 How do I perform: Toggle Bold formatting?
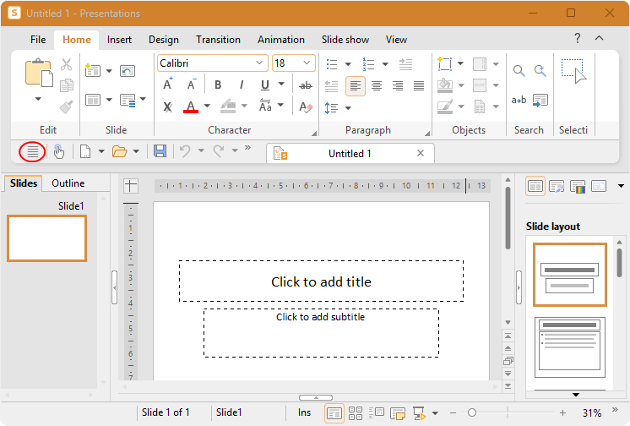click(x=218, y=85)
